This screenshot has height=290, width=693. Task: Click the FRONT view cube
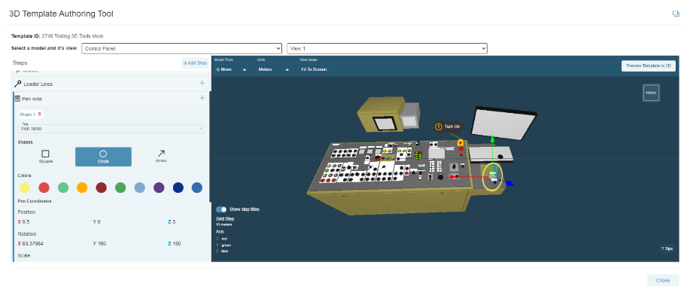[x=651, y=93]
